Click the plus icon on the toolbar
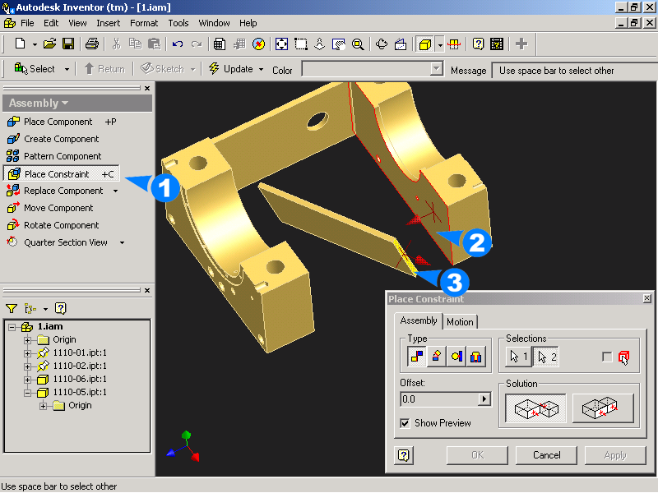 (521, 44)
